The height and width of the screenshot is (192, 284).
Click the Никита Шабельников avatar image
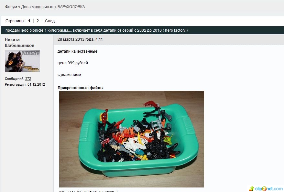click(x=22, y=61)
